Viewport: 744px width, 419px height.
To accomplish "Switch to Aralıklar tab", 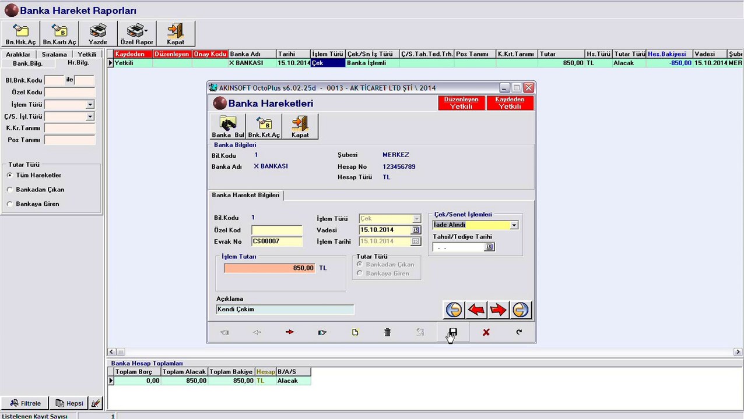I will pyautogui.click(x=18, y=55).
